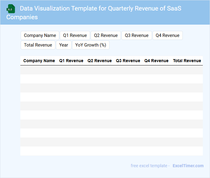The height and width of the screenshot is (178, 210).
Task: Click the Total Revenue column header
Action: (x=187, y=61)
